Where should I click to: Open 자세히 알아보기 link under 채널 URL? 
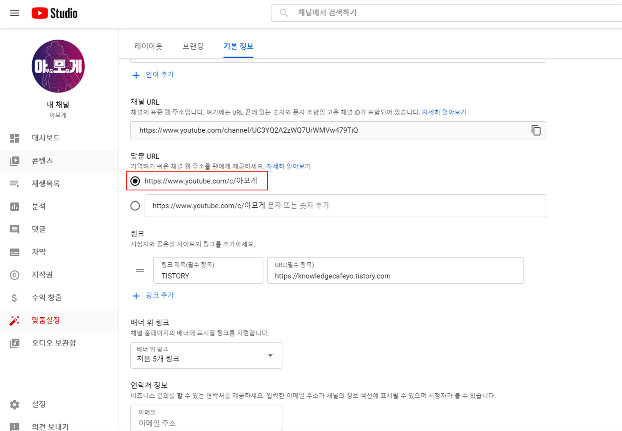(444, 112)
